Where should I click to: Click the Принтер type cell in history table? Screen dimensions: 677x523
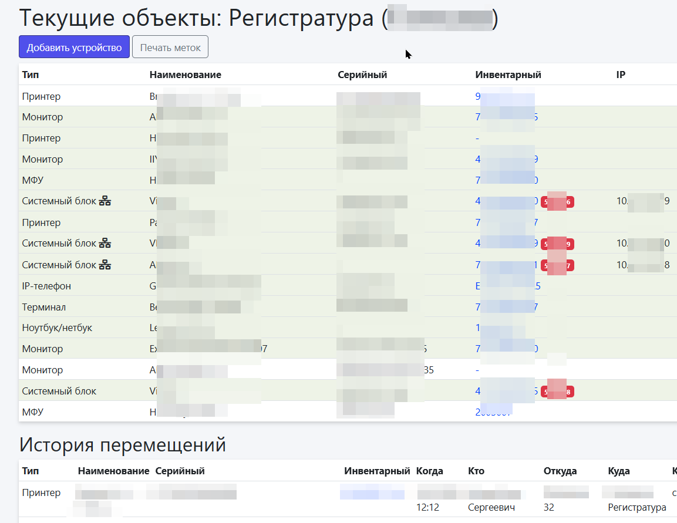tap(42, 493)
